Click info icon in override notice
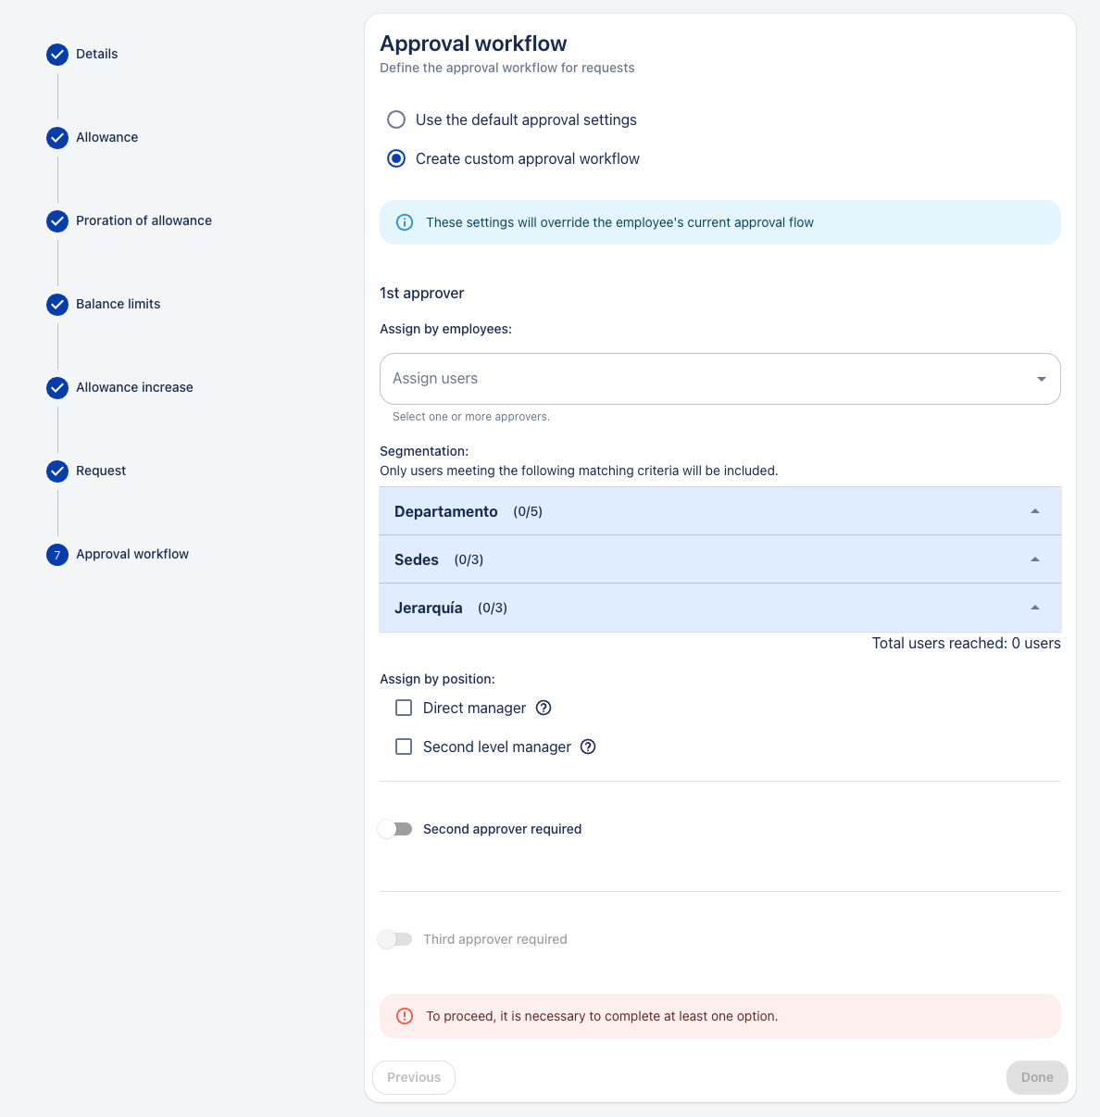This screenshot has width=1100, height=1117. point(405,222)
